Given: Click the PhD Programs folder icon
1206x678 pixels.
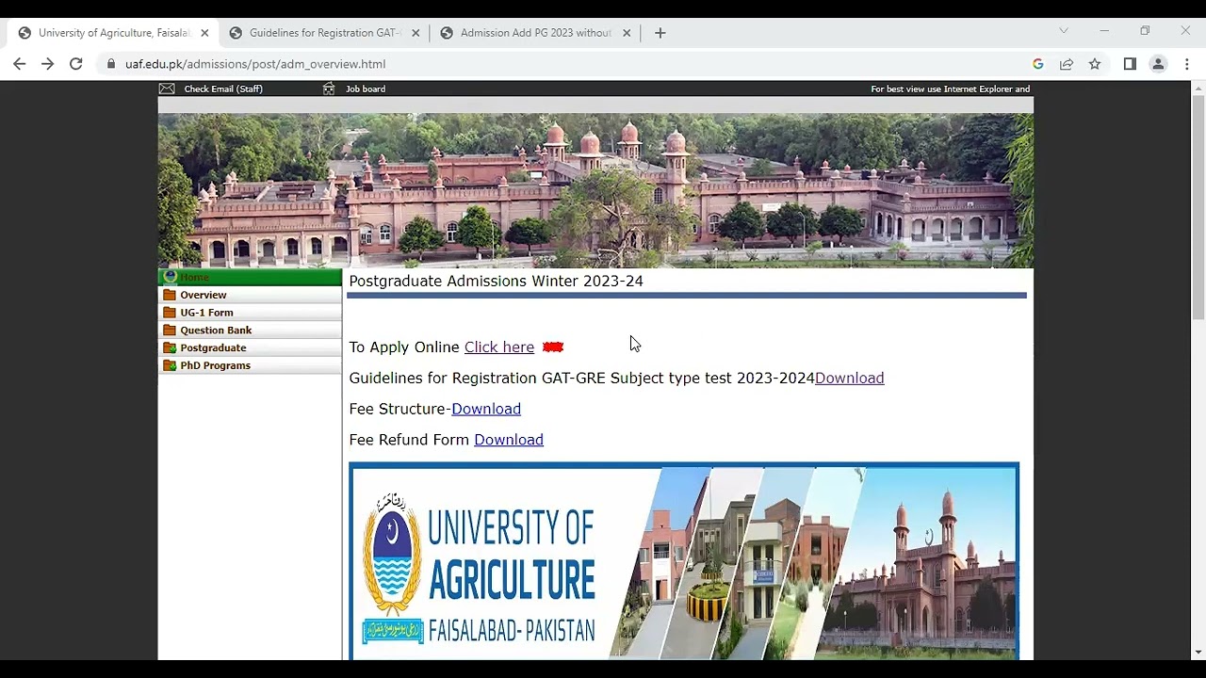Looking at the screenshot, I should (x=170, y=365).
